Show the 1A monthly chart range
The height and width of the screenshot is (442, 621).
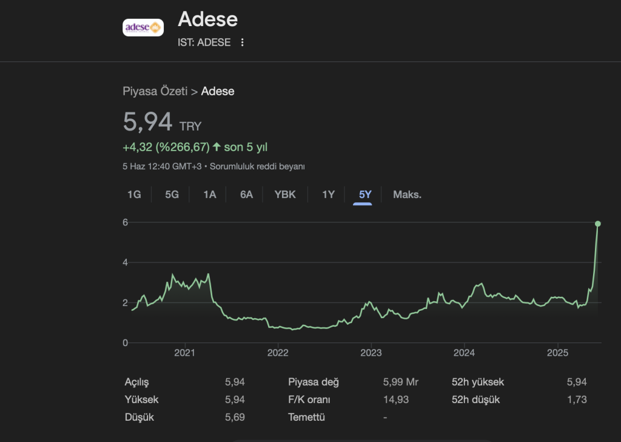(209, 195)
